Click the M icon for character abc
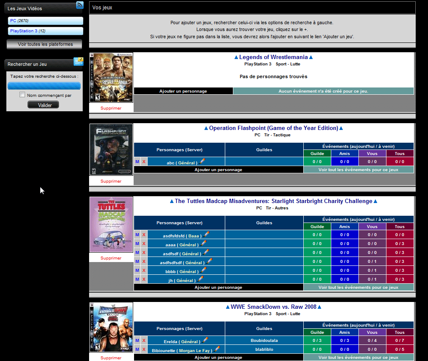This screenshot has height=361, width=428. pyautogui.click(x=137, y=161)
